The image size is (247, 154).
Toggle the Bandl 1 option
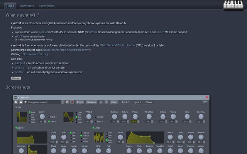tap(52, 117)
